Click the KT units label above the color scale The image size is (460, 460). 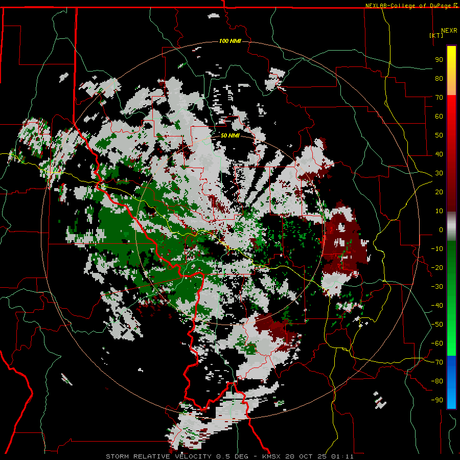(436, 35)
